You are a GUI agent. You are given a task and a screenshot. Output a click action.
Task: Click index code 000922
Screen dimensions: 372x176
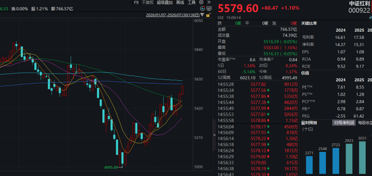[359, 10]
